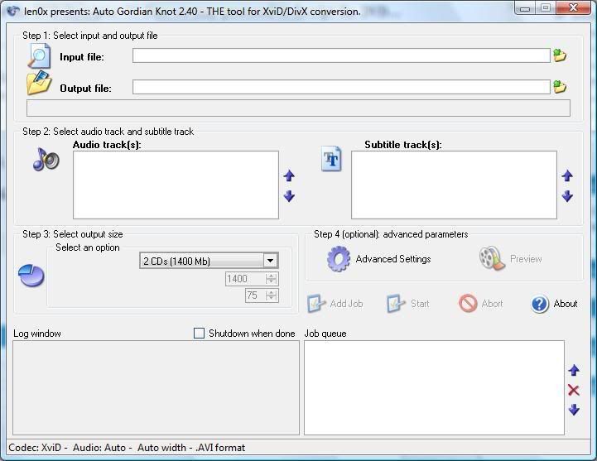Click the 1400 size spinner arrows

click(271, 279)
